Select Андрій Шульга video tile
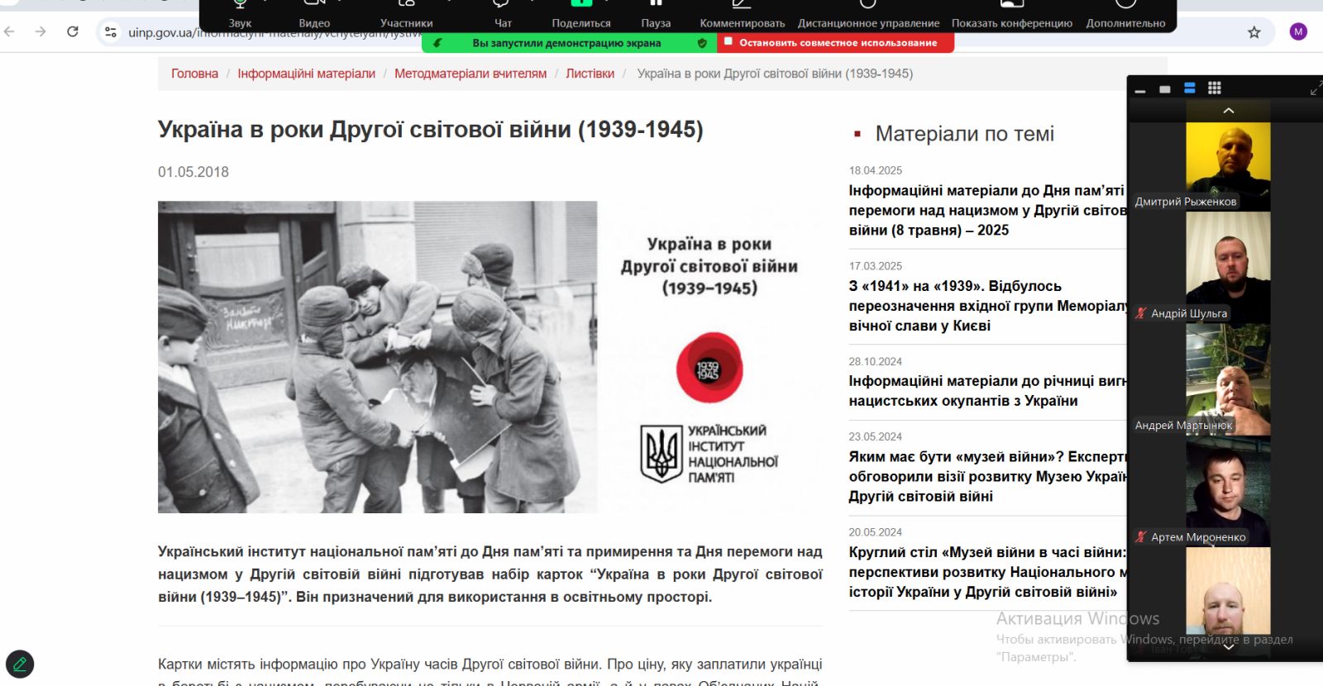 click(x=1228, y=266)
